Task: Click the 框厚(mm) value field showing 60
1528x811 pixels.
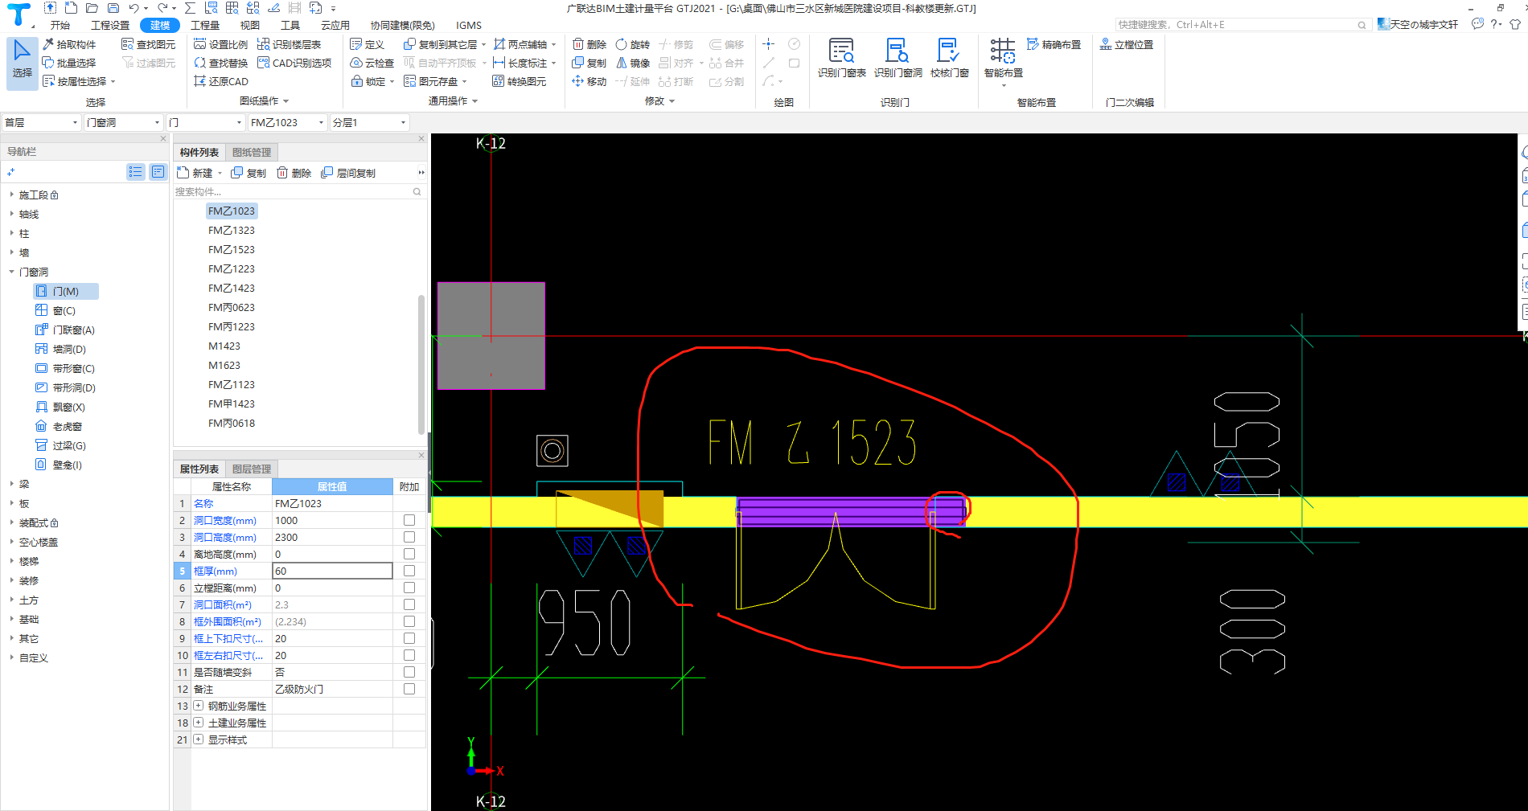Action: click(x=332, y=571)
